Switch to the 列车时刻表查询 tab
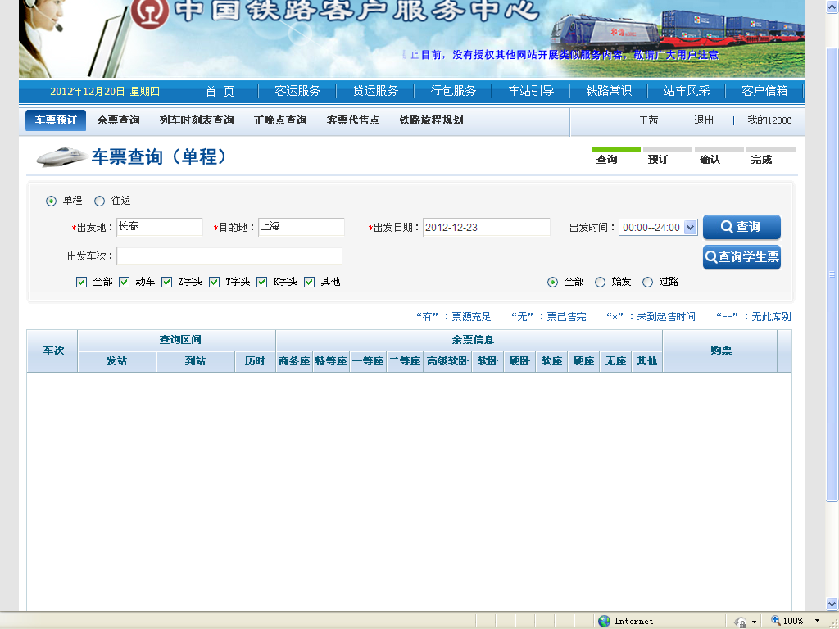This screenshot has width=839, height=629. [197, 120]
